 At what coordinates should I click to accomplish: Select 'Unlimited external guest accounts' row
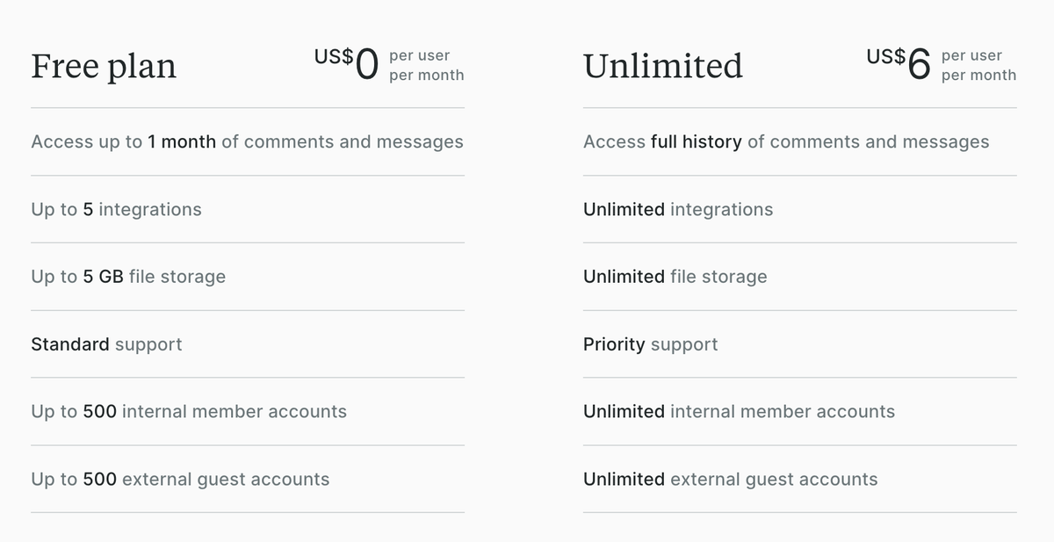tap(730, 479)
